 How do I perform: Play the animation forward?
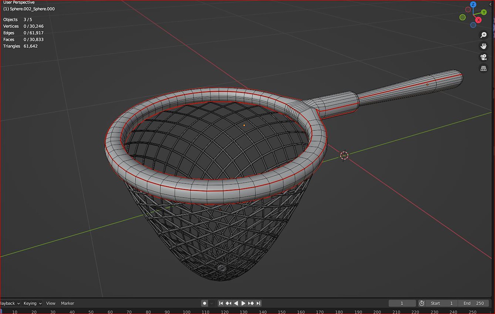[x=243, y=303]
